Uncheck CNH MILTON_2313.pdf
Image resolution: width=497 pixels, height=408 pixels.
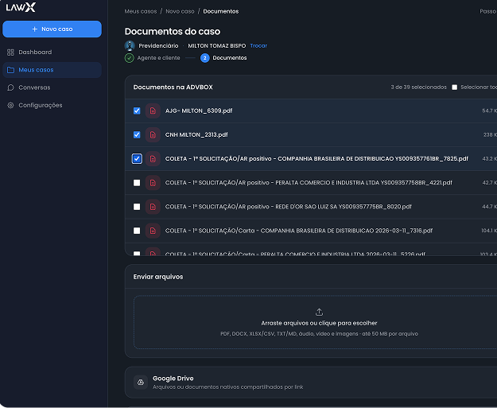tap(137, 134)
